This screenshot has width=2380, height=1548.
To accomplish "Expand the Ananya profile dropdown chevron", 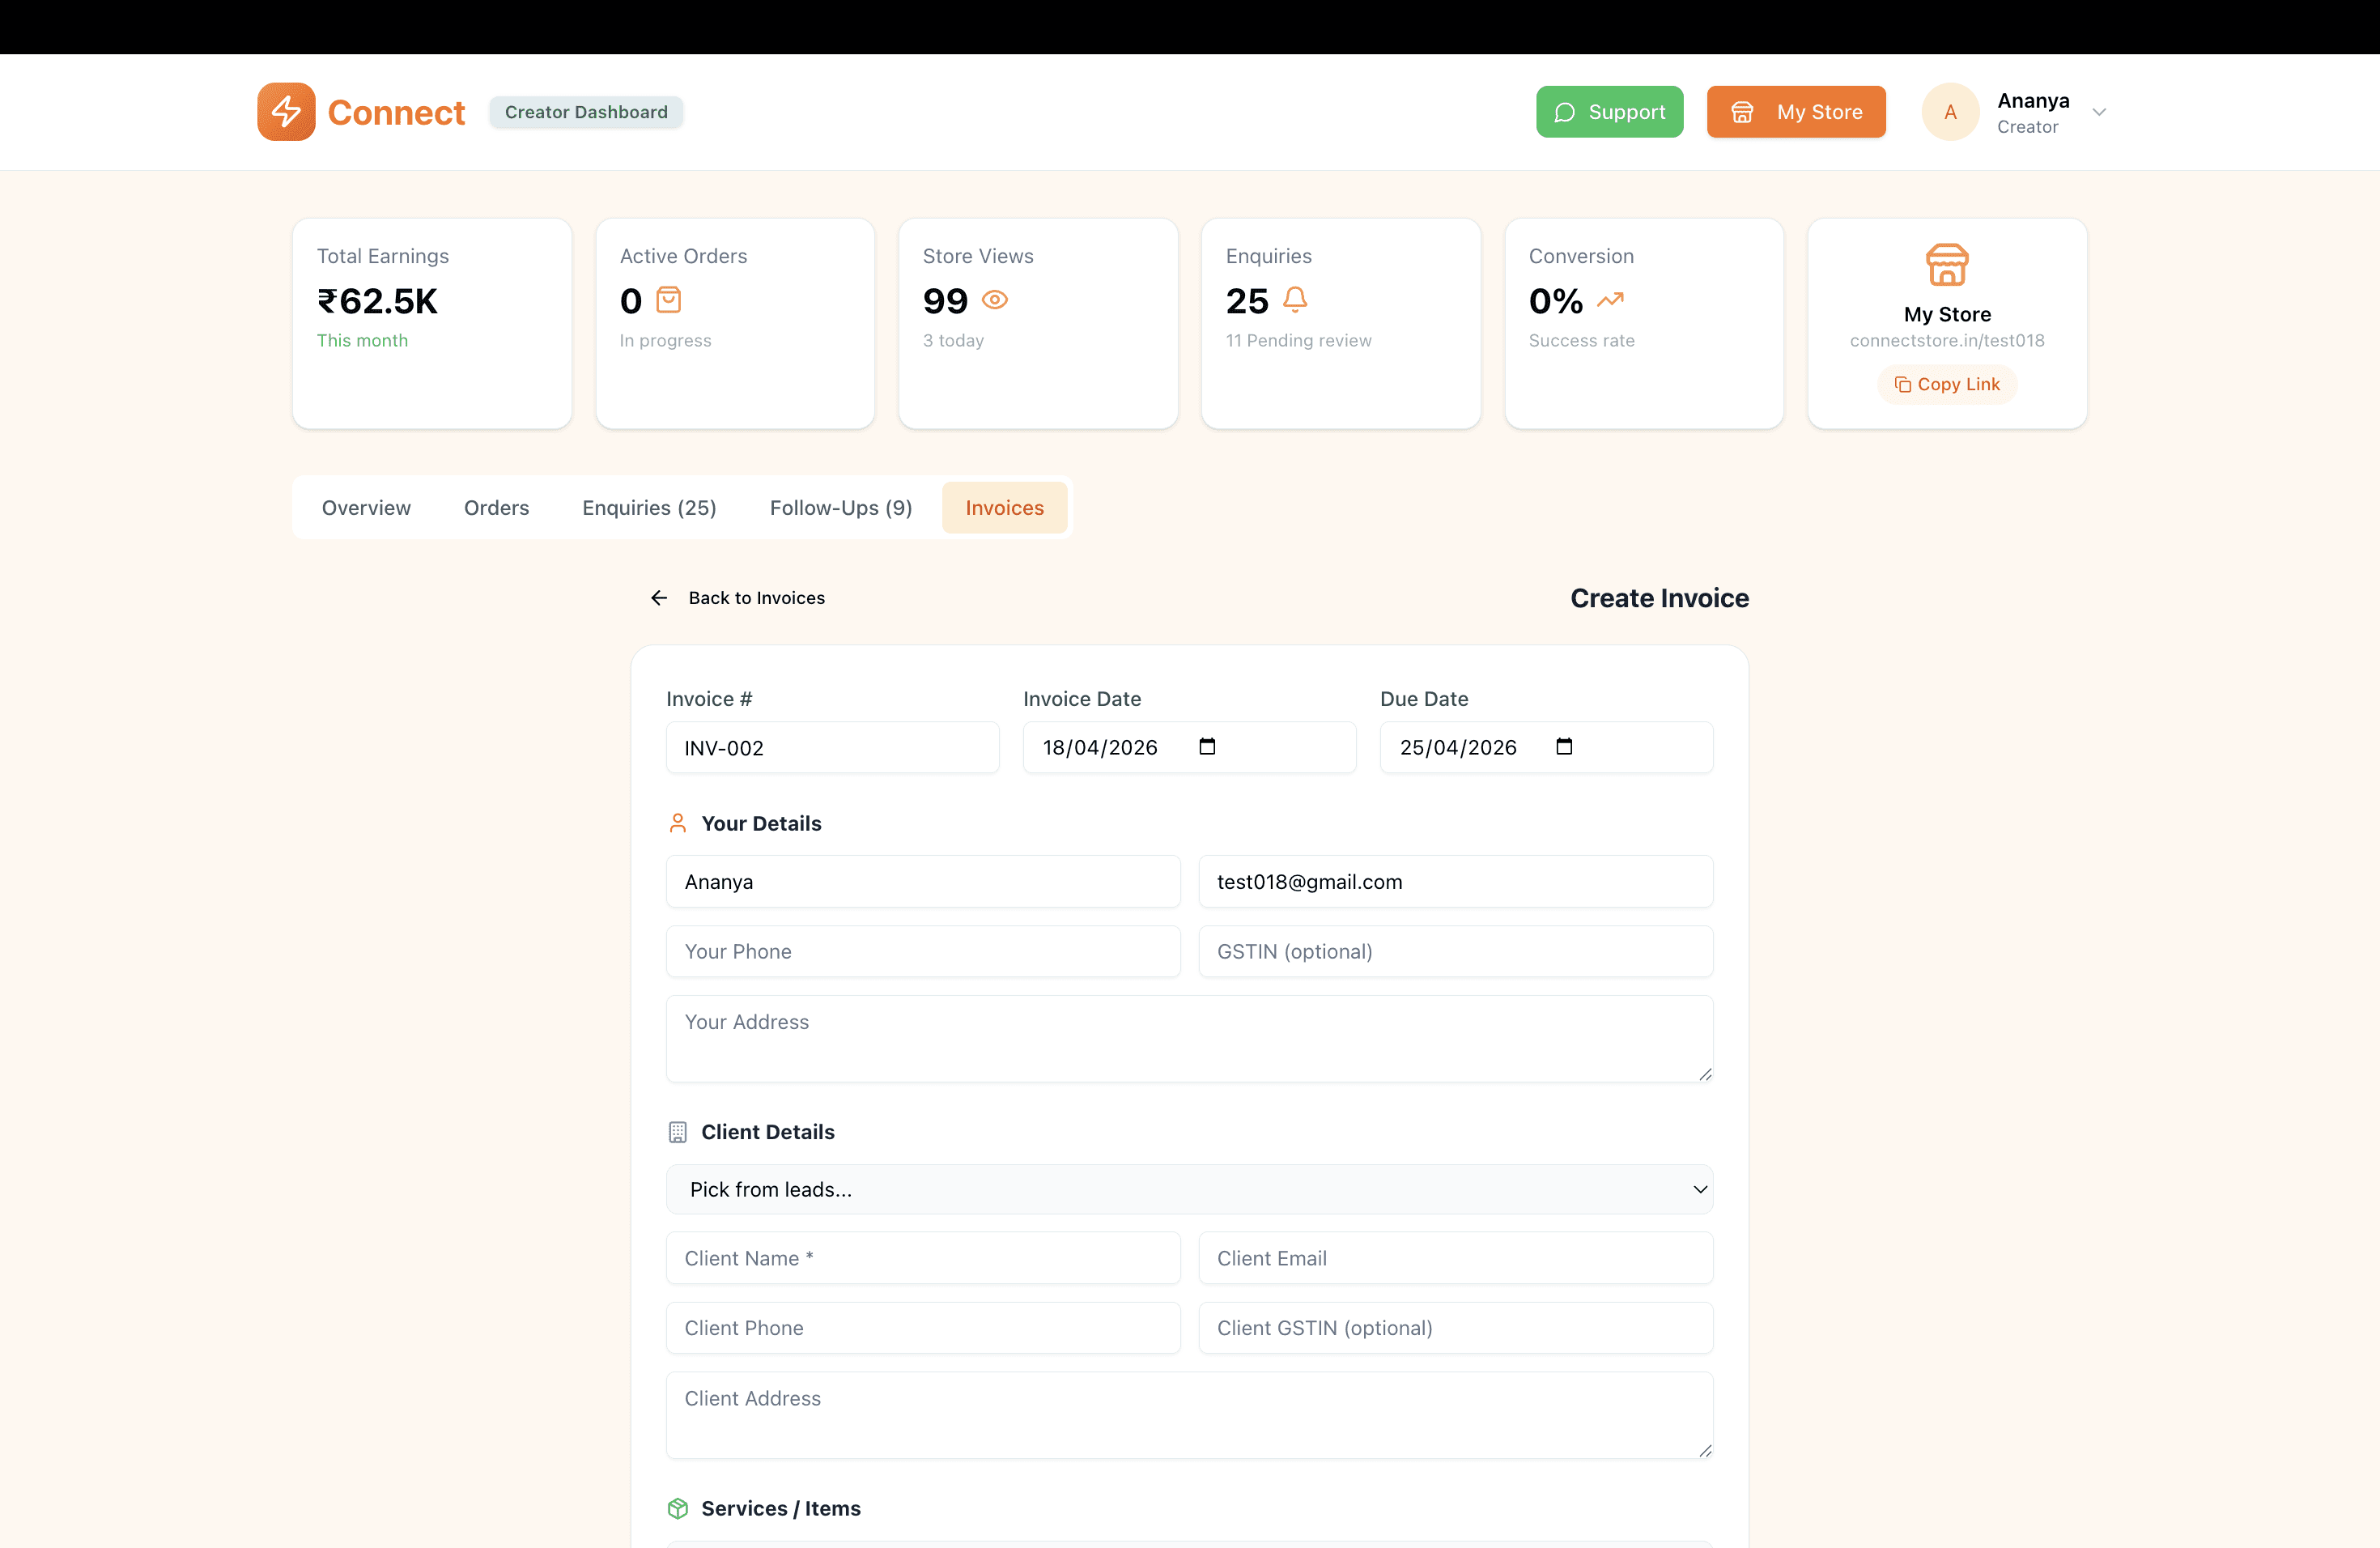I will pos(2099,112).
